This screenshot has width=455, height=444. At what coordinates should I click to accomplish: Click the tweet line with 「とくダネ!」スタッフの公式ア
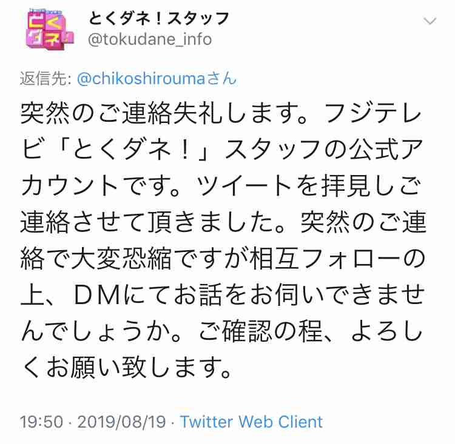tap(222, 150)
